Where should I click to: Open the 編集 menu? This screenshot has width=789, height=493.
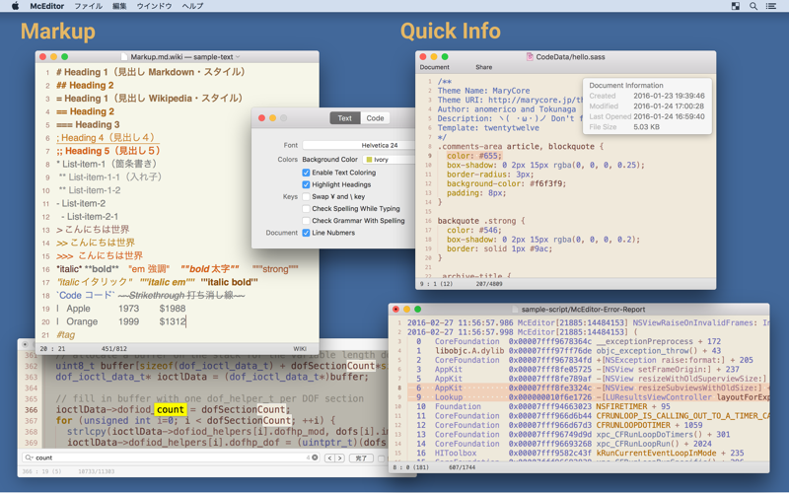coord(119,6)
